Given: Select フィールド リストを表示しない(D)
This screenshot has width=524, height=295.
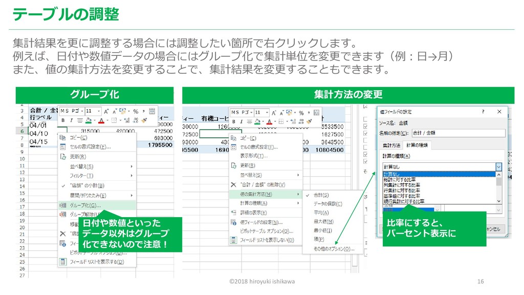Looking at the screenshot, I should (266, 240).
